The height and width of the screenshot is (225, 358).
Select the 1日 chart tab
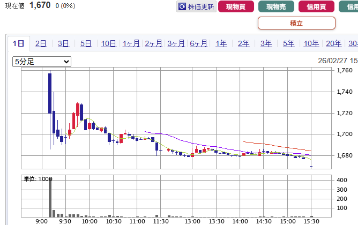[x=18, y=44]
